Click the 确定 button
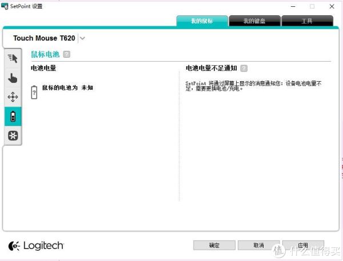Screen dimensions: 343x261 tap(214, 245)
